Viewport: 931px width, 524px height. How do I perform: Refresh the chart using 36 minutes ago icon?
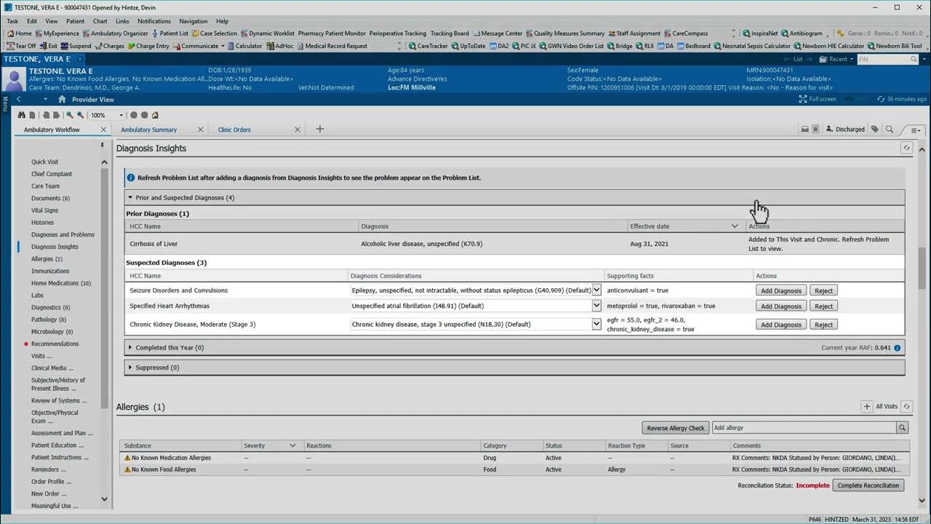[882, 99]
